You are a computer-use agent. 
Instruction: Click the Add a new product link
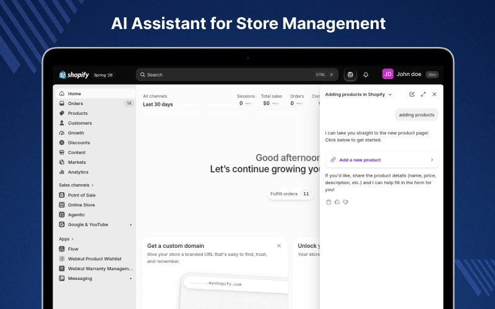382,160
